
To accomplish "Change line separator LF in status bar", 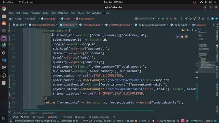I will click(114, 121).
